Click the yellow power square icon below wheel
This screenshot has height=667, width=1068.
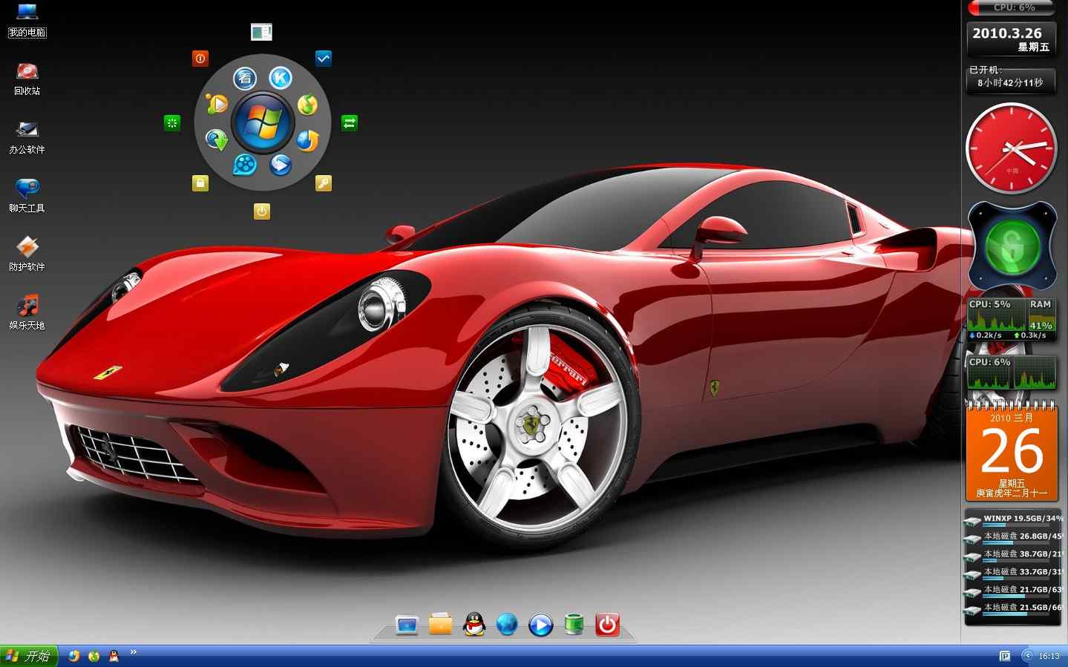(x=262, y=211)
